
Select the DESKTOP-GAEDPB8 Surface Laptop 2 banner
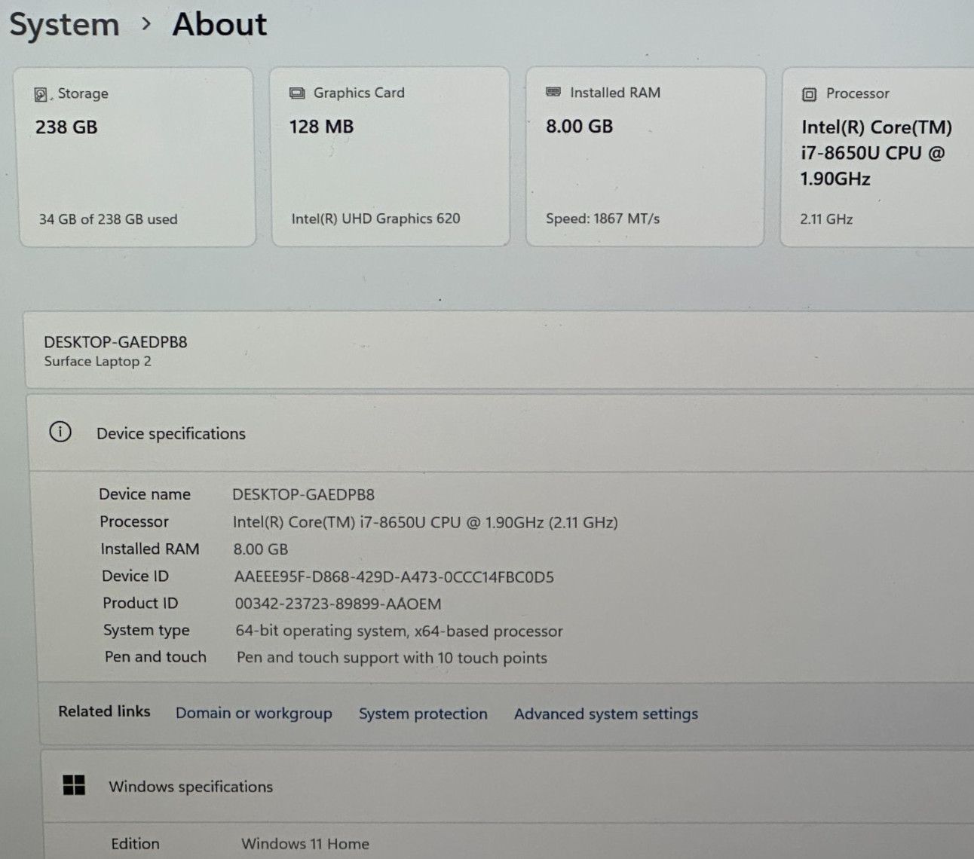[498, 350]
